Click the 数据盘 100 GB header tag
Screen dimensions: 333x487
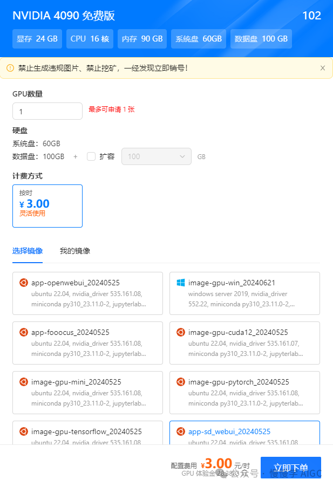(x=261, y=39)
